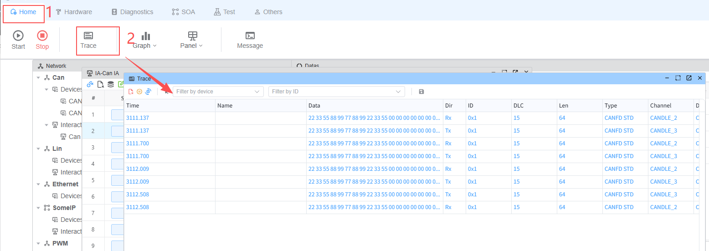Clear trace data with red file icon
Viewport: 709px width, 251px height.
(131, 92)
